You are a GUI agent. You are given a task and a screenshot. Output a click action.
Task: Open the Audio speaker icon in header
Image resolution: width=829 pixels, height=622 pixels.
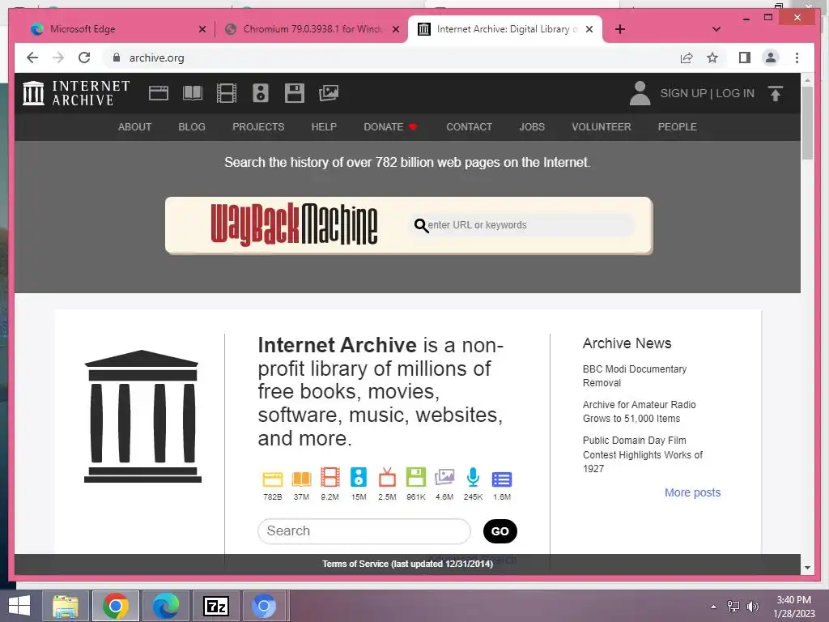coord(261,93)
